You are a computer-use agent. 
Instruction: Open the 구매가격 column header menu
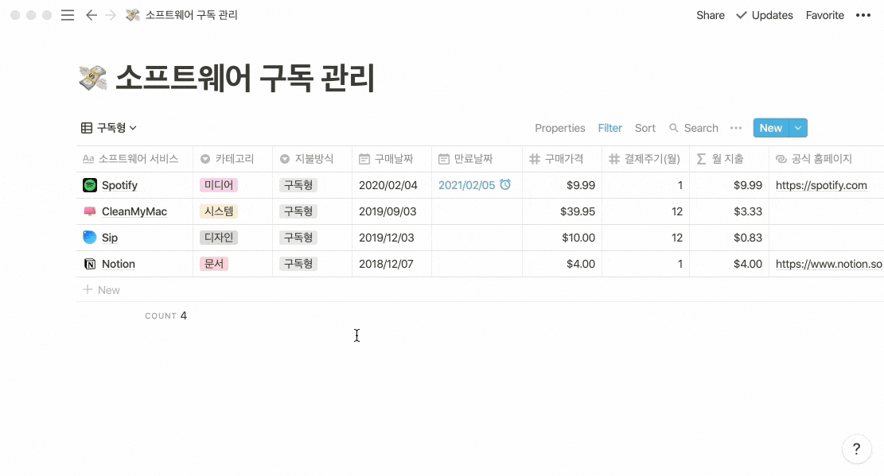coord(562,159)
